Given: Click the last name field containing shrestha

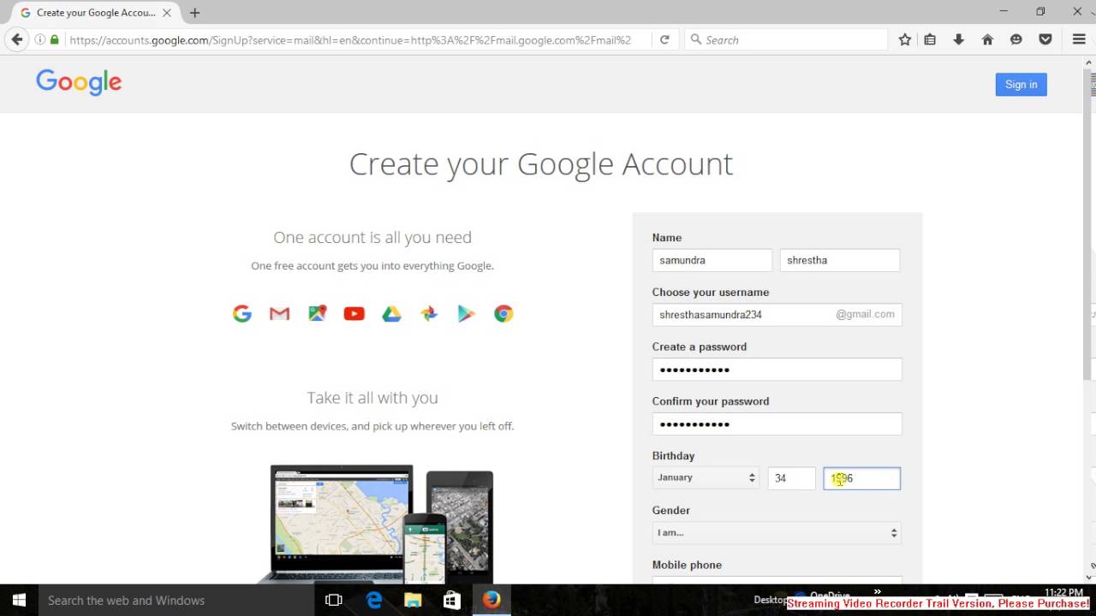Looking at the screenshot, I should 839,260.
